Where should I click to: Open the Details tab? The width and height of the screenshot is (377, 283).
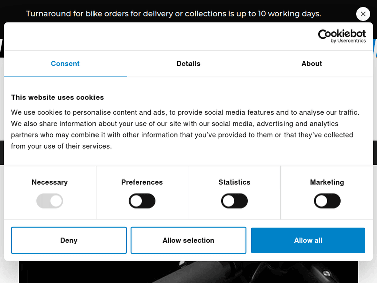pyautogui.click(x=189, y=64)
